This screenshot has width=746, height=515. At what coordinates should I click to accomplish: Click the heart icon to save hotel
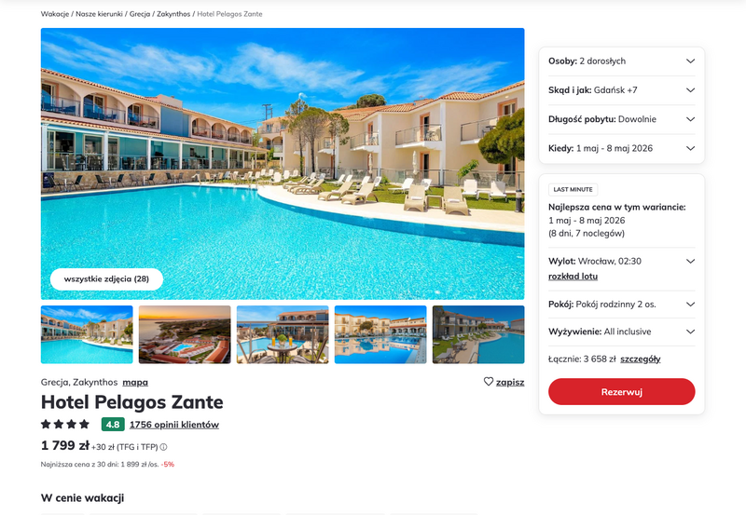point(488,382)
